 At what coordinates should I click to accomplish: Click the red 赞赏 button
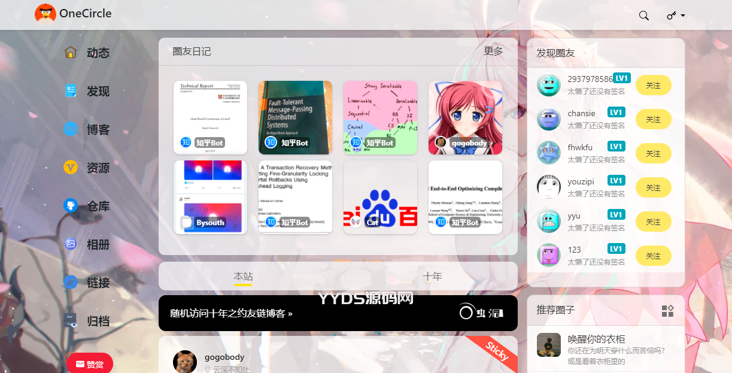[x=90, y=363]
